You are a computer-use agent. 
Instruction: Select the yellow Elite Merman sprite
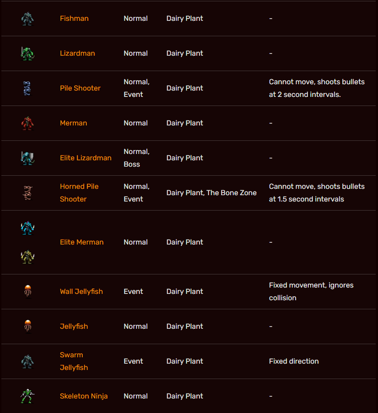(x=27, y=257)
